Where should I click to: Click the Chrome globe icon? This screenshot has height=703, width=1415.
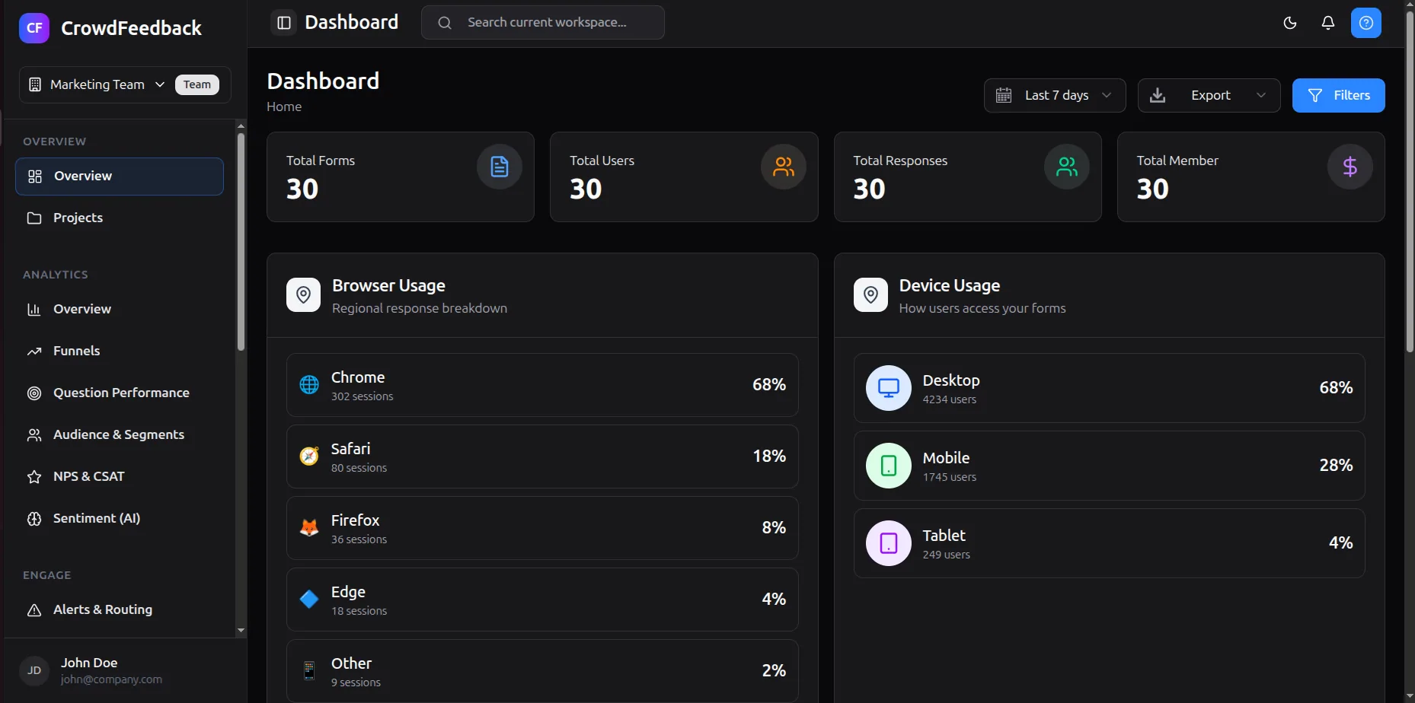coord(309,385)
